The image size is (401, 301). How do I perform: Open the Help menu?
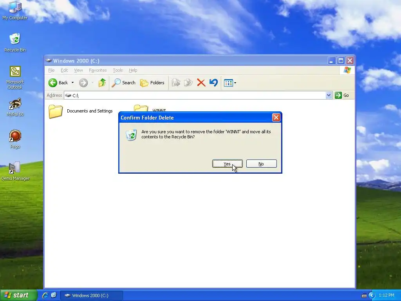pos(133,70)
